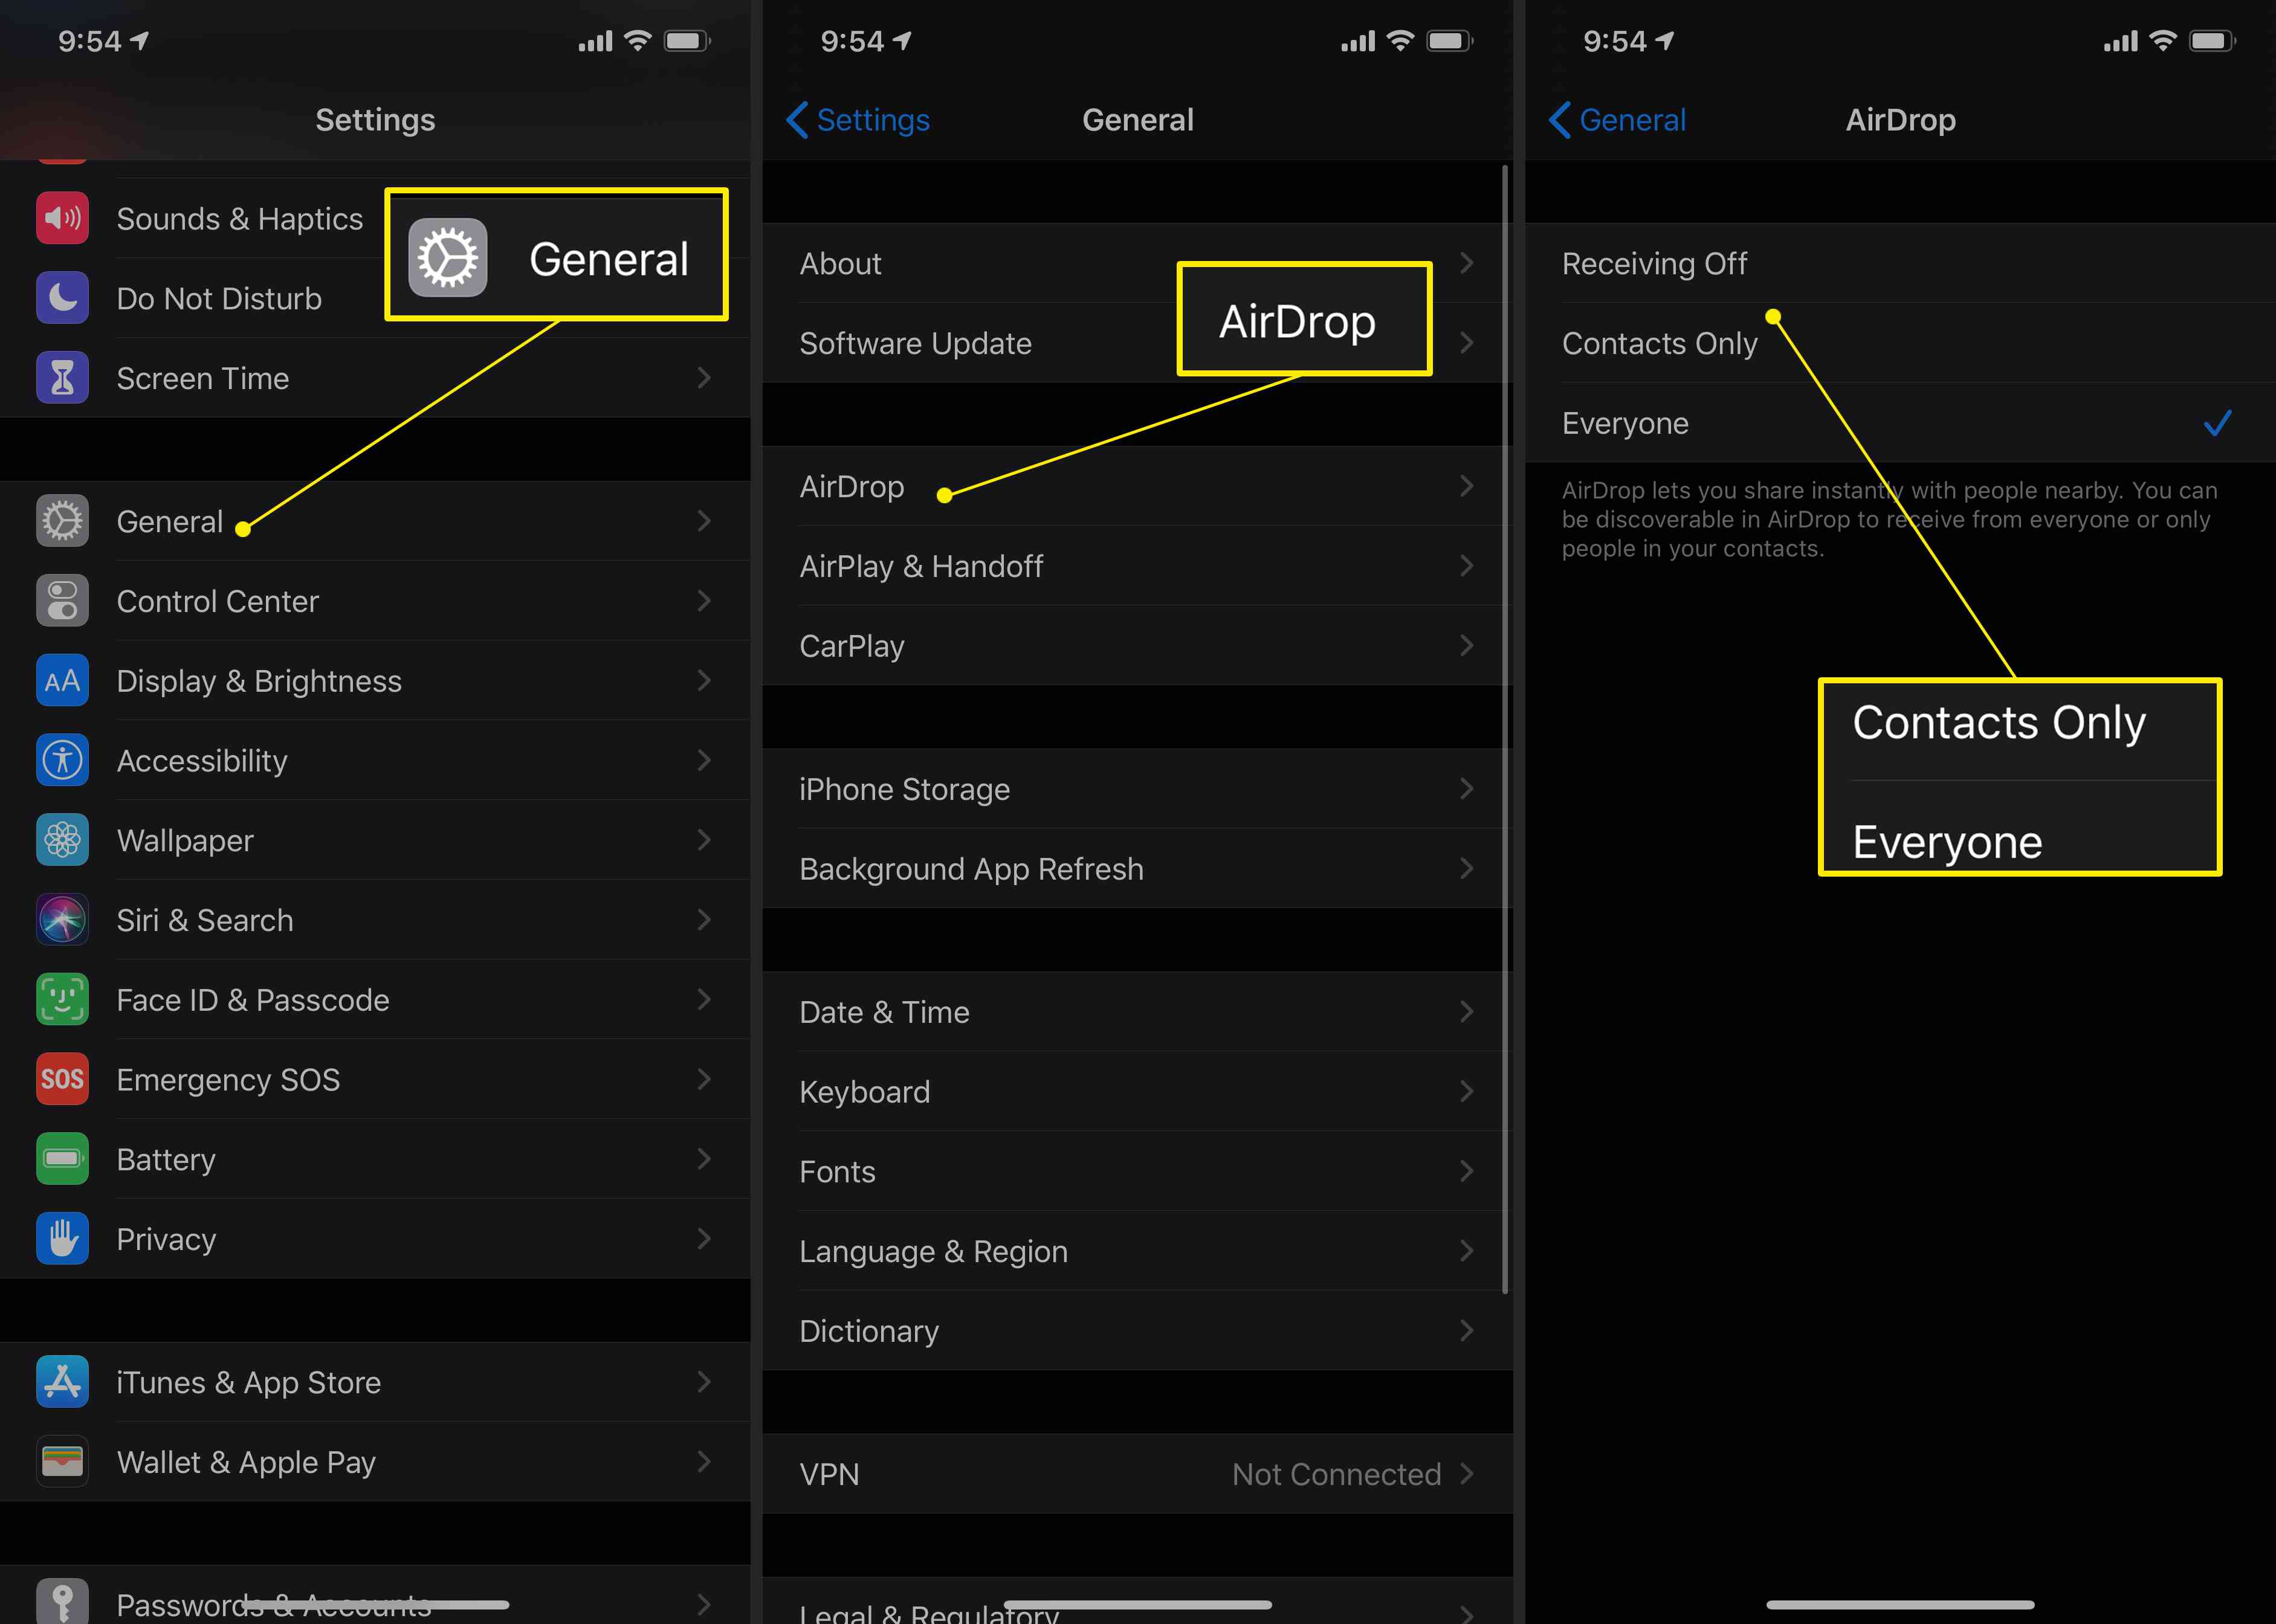The height and width of the screenshot is (1624, 2276).
Task: Tap the VPN Not Connected status
Action: 1337,1474
